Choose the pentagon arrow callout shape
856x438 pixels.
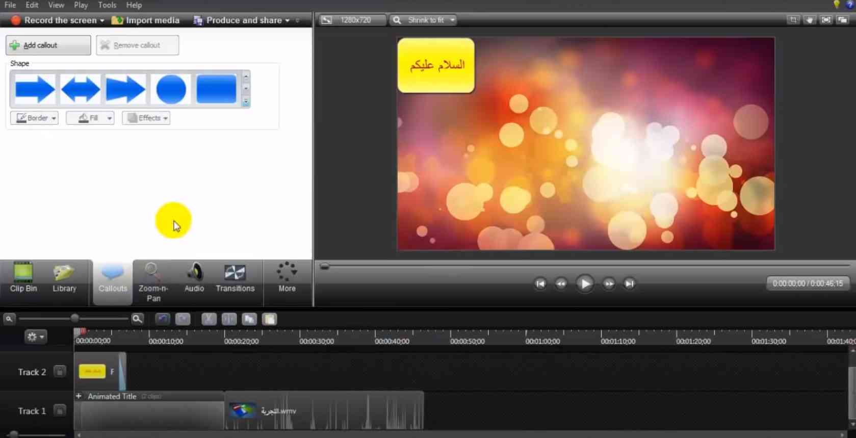click(125, 89)
